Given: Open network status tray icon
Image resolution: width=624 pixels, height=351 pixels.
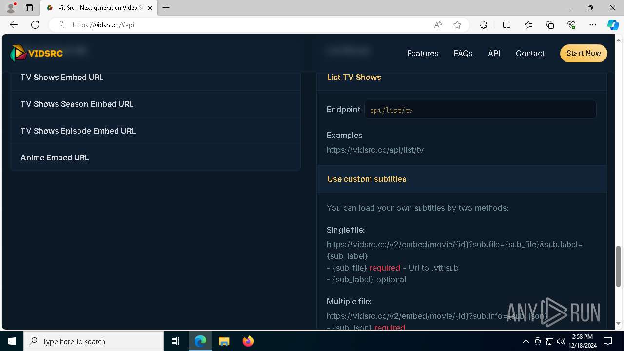Looking at the screenshot, I should pyautogui.click(x=549, y=341).
